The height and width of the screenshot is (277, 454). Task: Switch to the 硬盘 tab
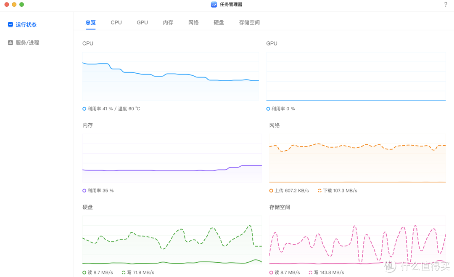point(219,22)
